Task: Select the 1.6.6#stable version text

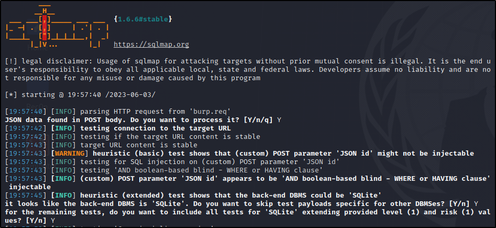Action: click(x=143, y=19)
